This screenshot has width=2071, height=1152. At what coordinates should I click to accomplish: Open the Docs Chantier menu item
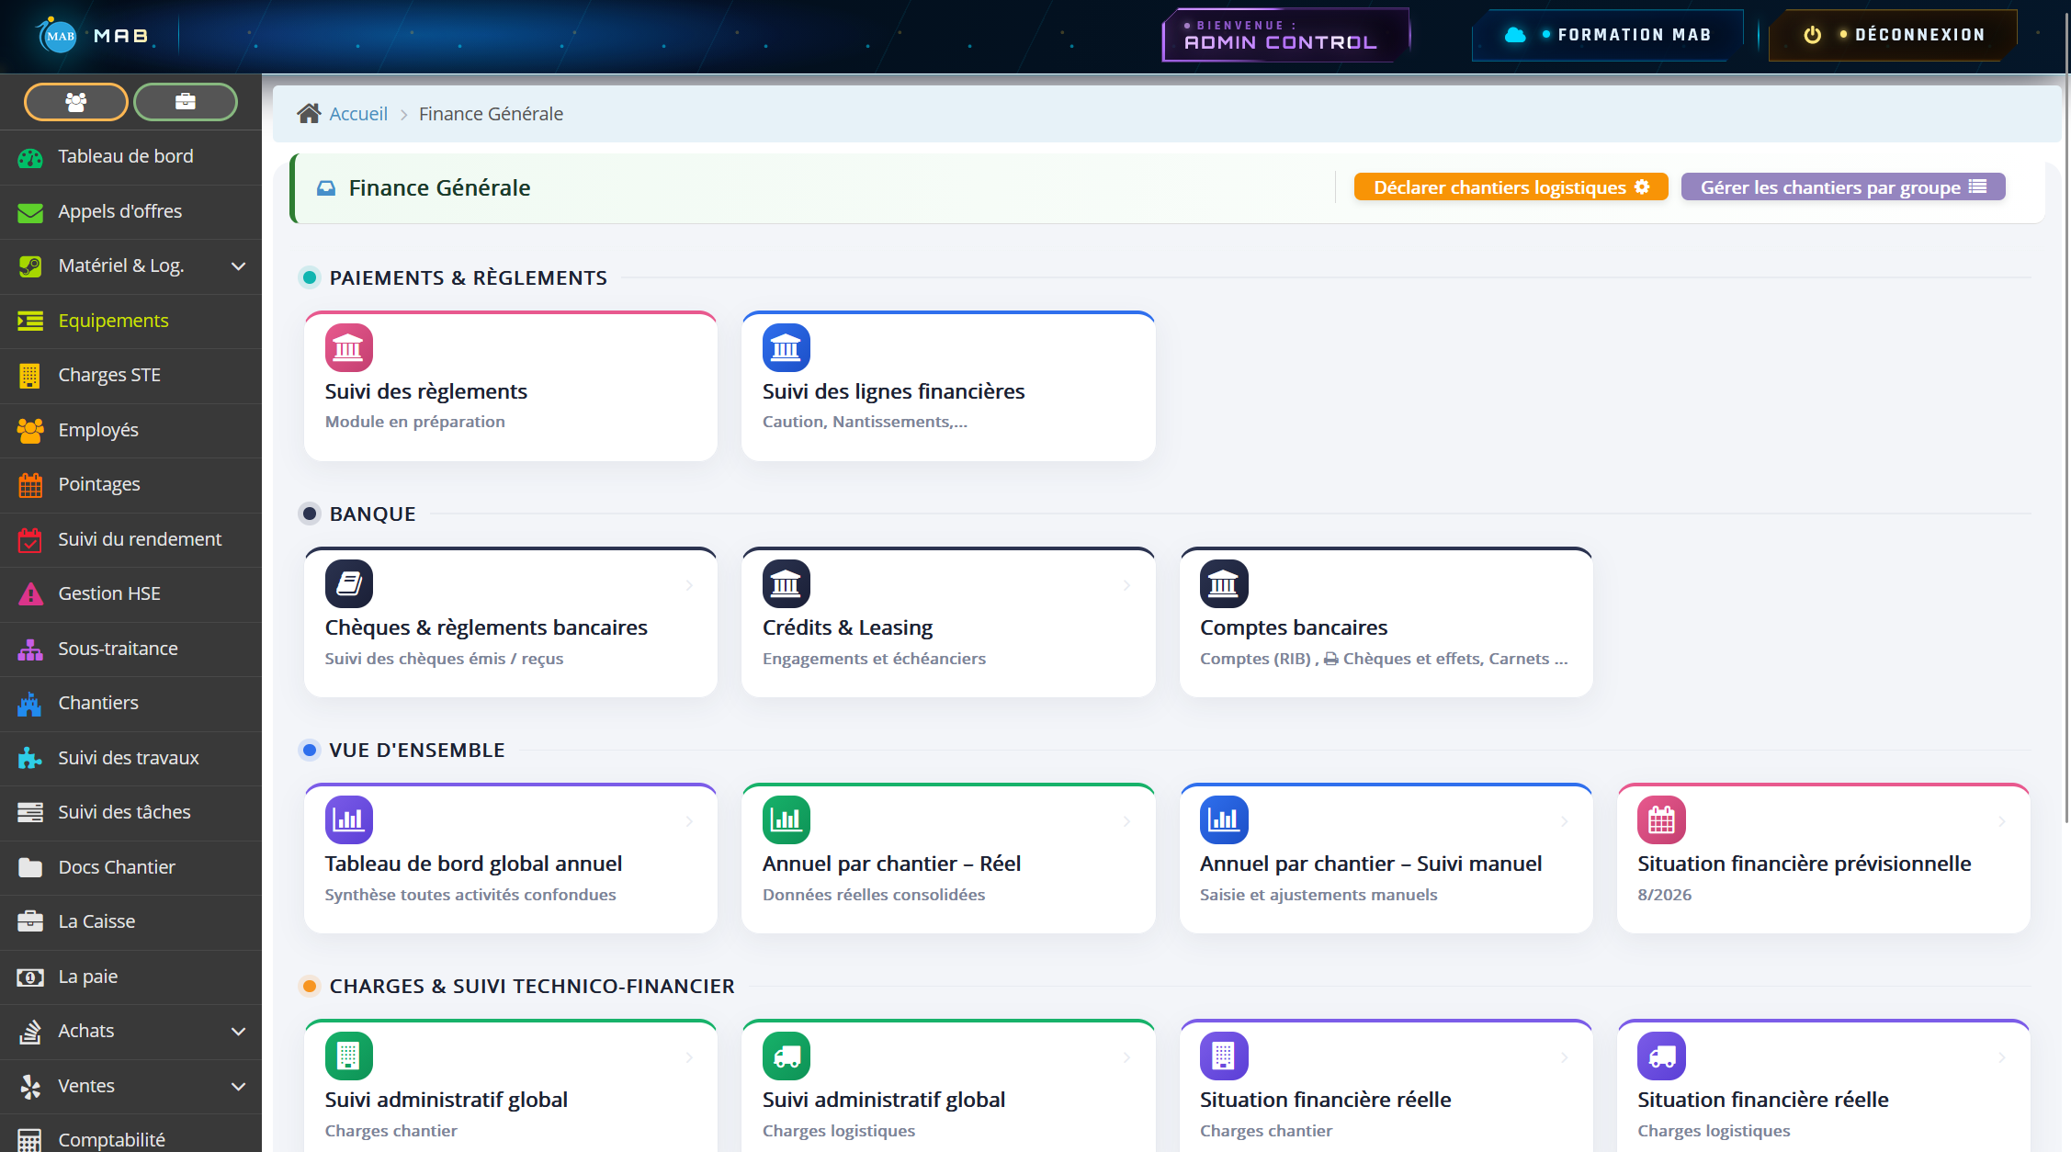[130, 867]
